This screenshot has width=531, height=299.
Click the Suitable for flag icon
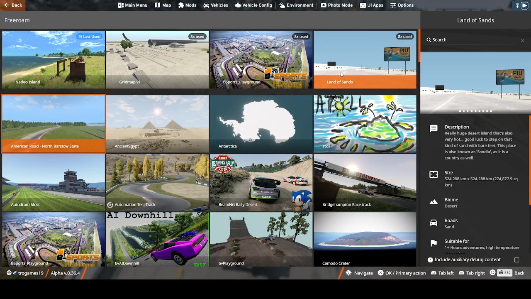[434, 243]
